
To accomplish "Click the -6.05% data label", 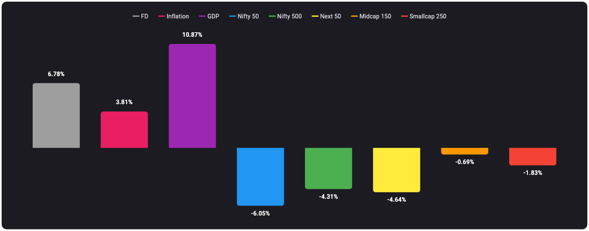I will 260,213.
